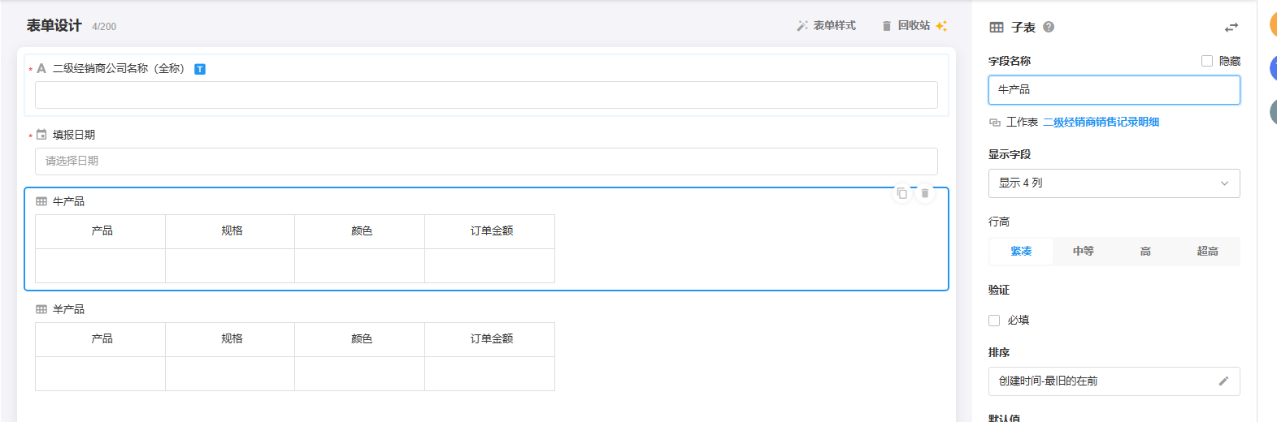Click the pencil icon in 排序 field
Image resolution: width=1277 pixels, height=422 pixels.
1223,381
